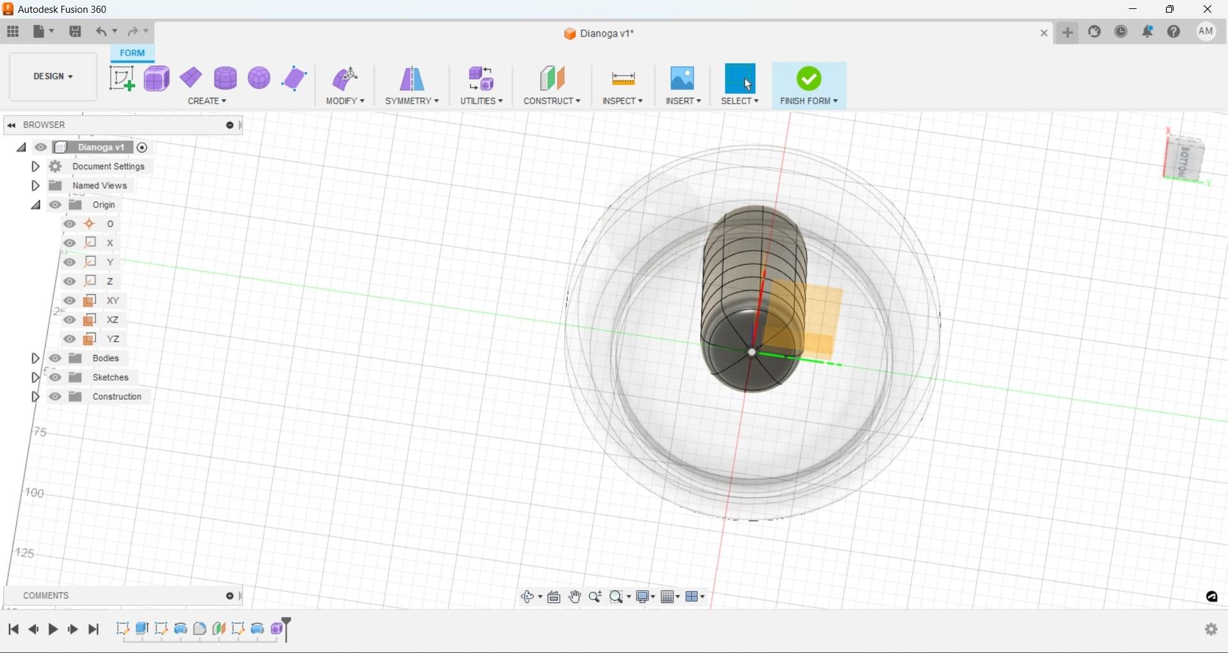Toggle visibility of the Y axis

click(70, 262)
